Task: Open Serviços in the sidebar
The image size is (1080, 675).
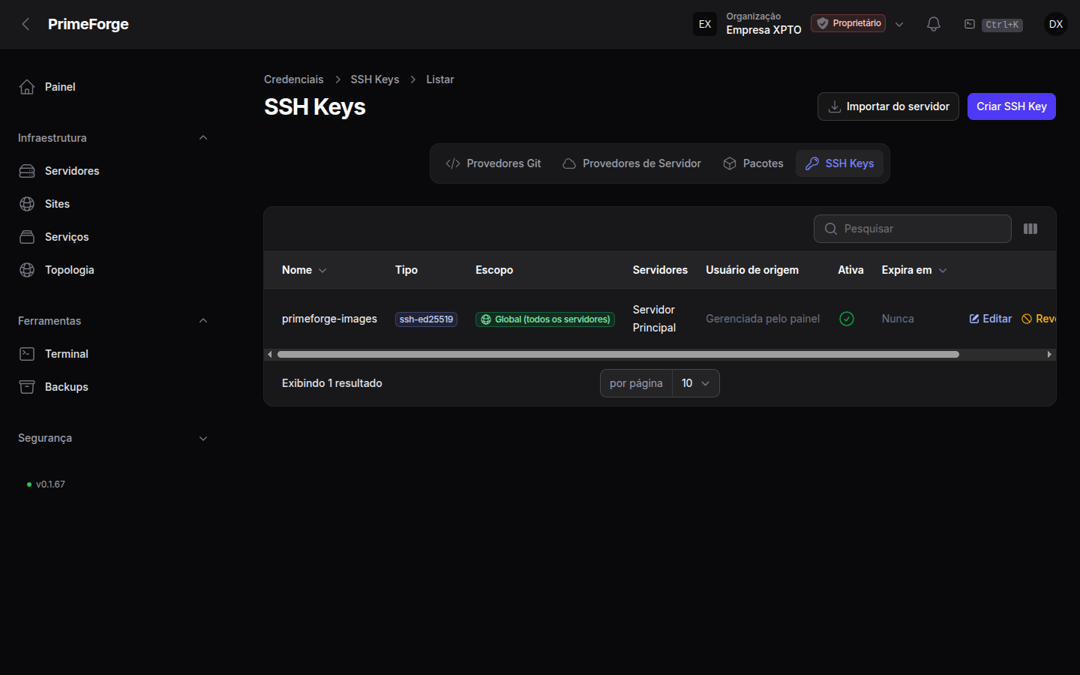Action: point(112,237)
